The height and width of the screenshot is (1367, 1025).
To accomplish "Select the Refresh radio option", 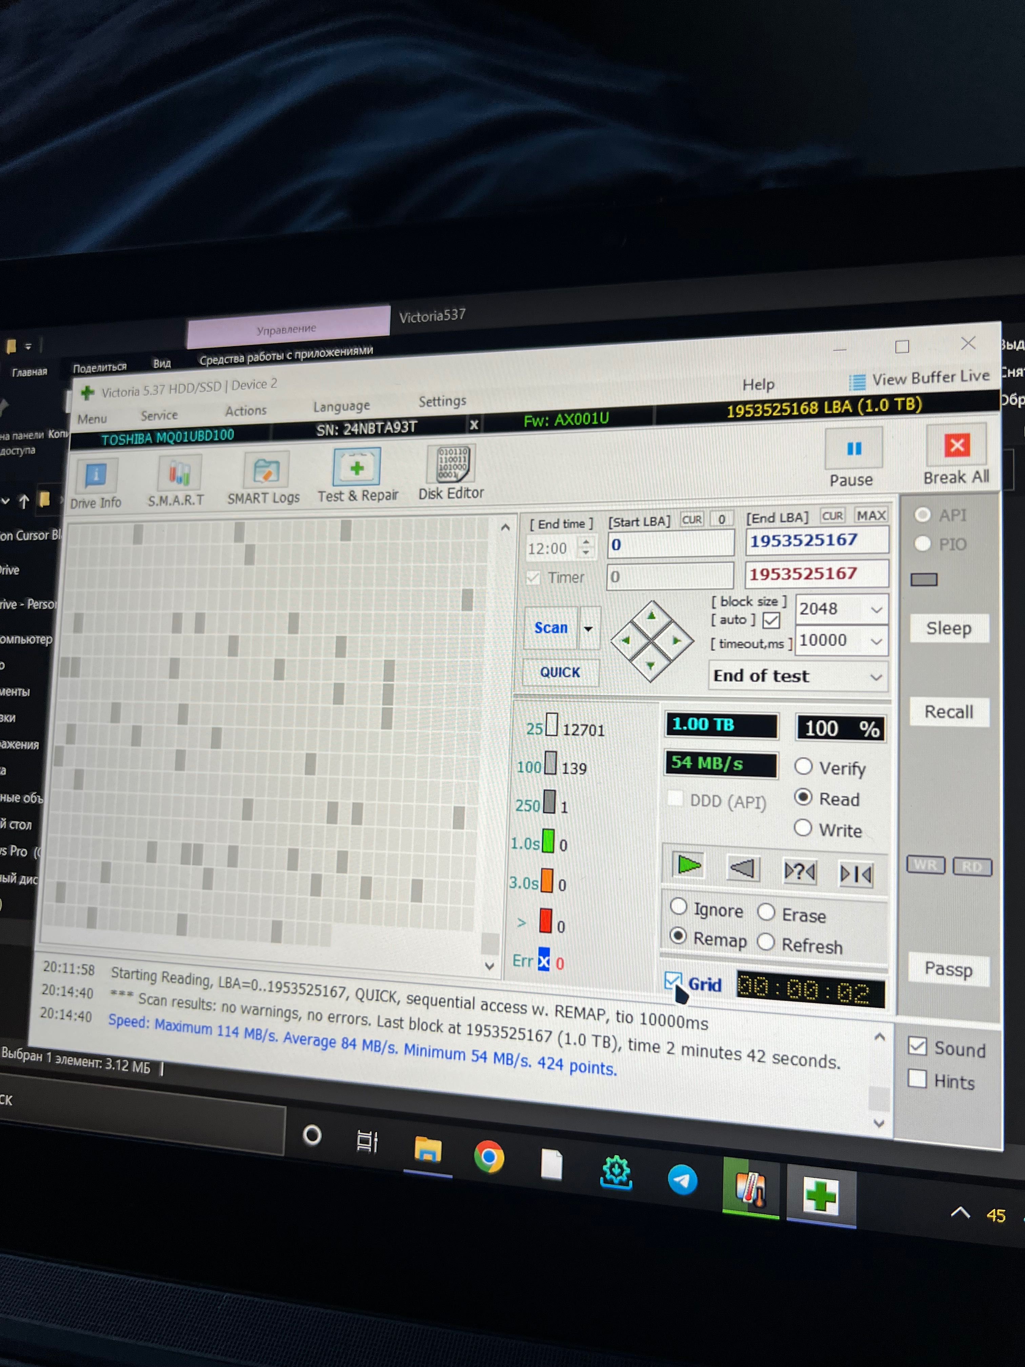I will pos(765,942).
